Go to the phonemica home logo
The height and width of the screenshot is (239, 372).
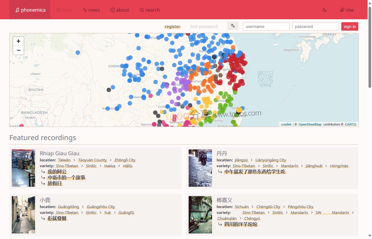(x=30, y=10)
